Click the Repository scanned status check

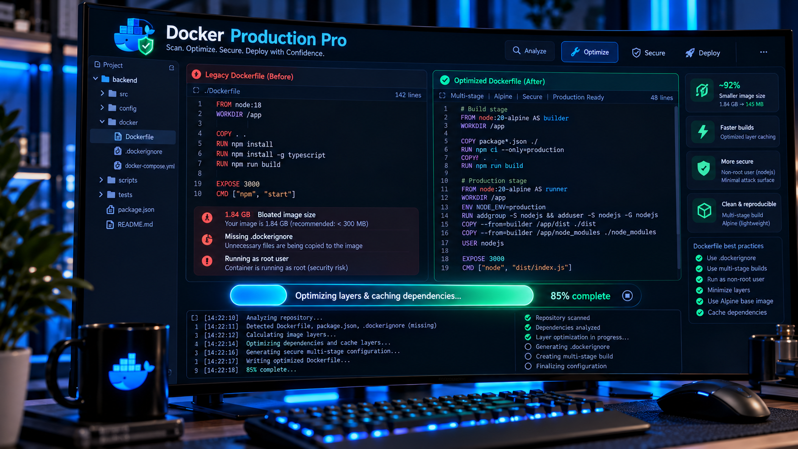pyautogui.click(x=528, y=317)
